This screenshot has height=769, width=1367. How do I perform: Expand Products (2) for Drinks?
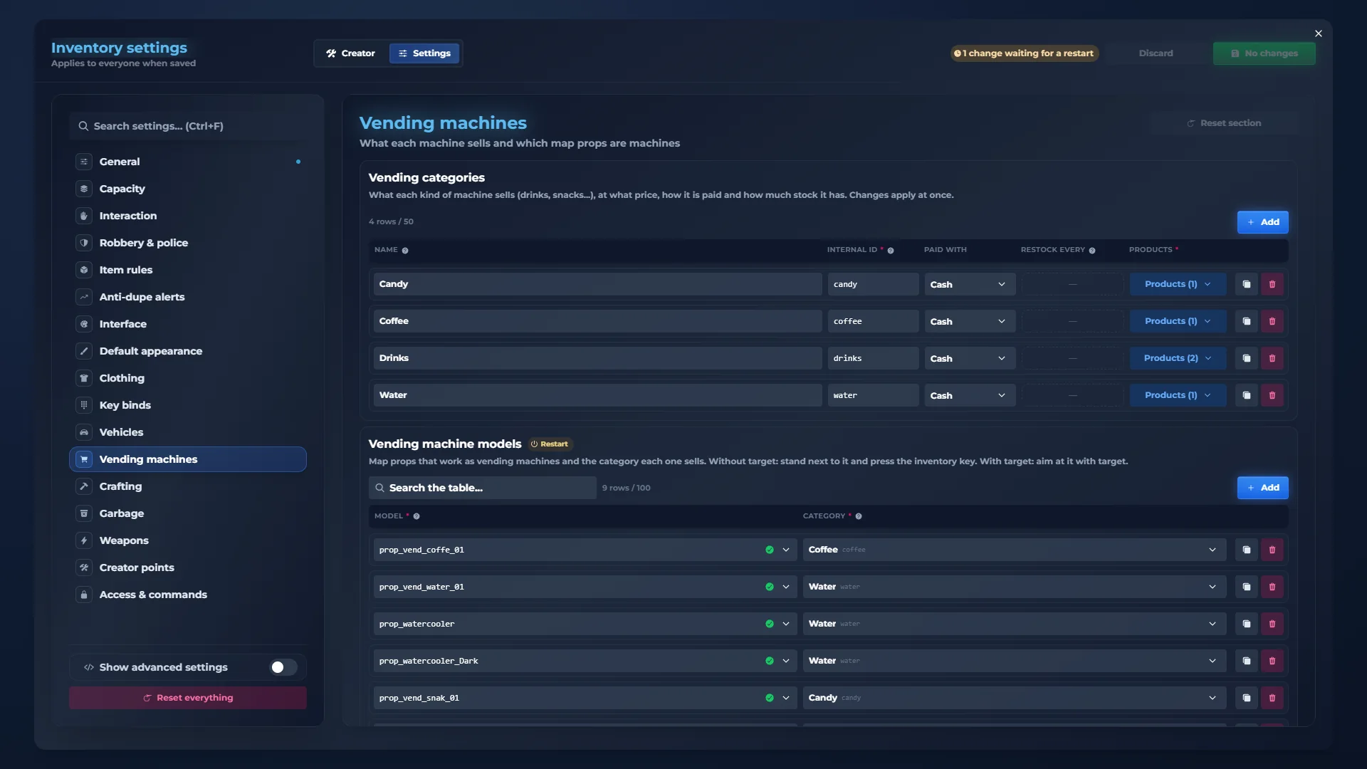pos(1178,358)
